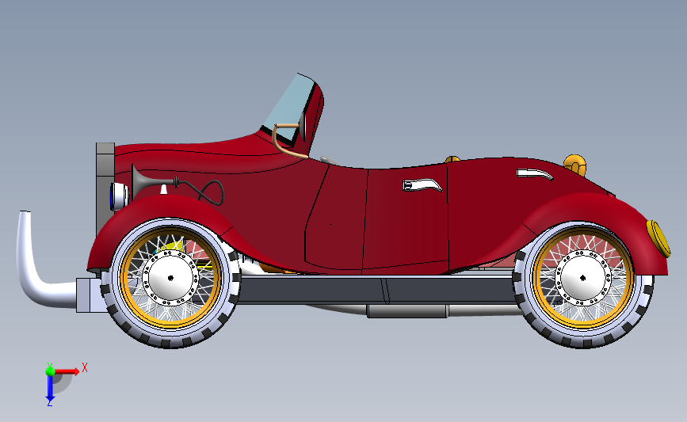Click the blue Z axis of the orientation triad
Viewport: 687px width, 422px height.
coord(50,387)
